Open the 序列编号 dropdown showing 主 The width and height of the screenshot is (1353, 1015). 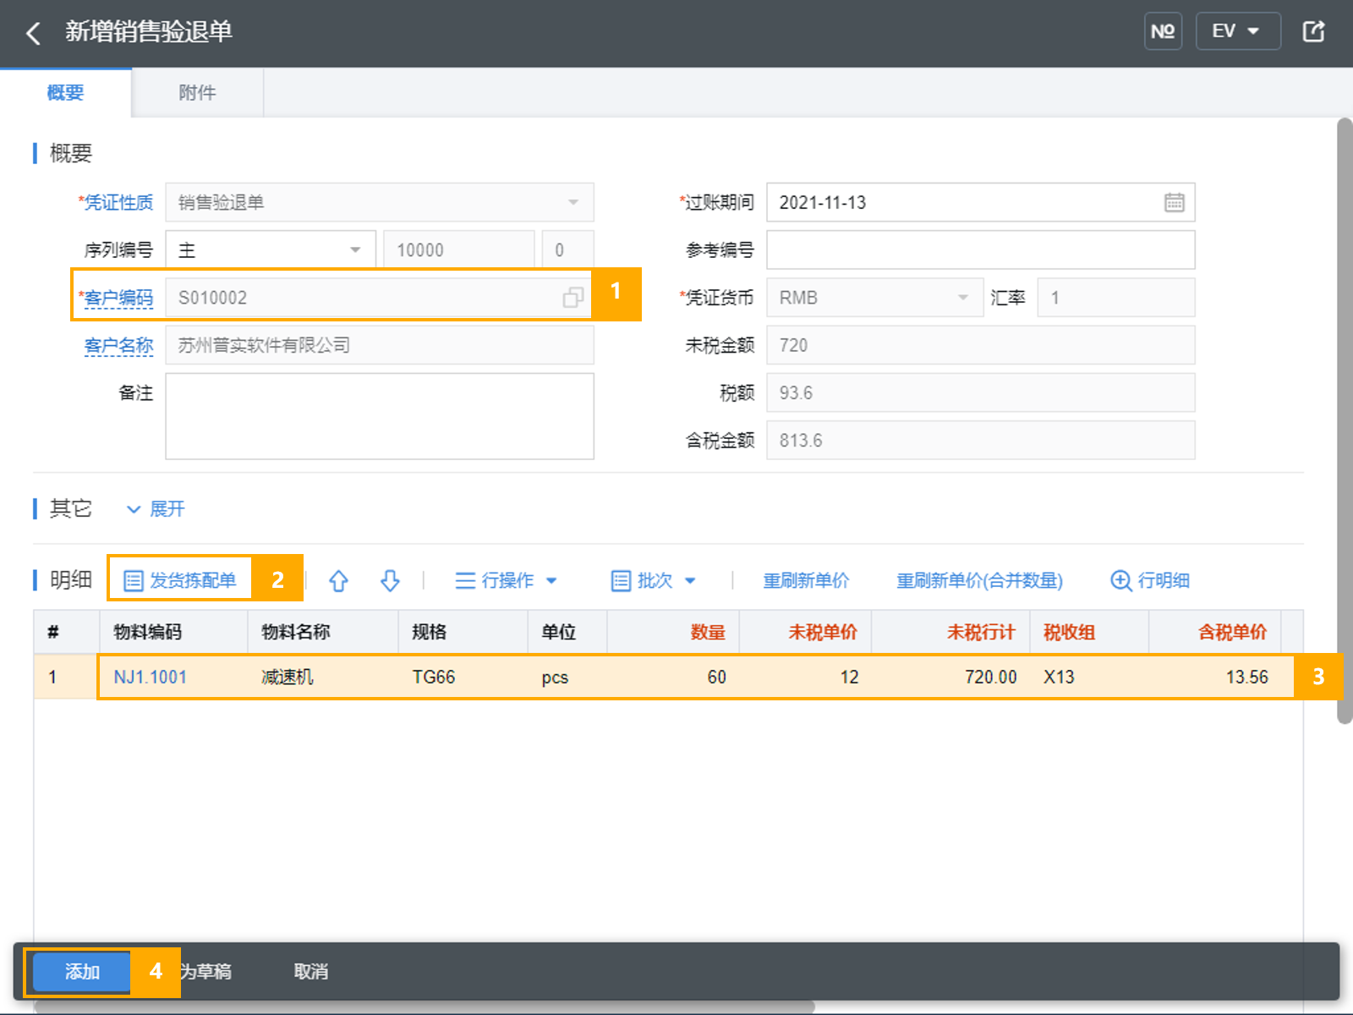[x=271, y=250]
